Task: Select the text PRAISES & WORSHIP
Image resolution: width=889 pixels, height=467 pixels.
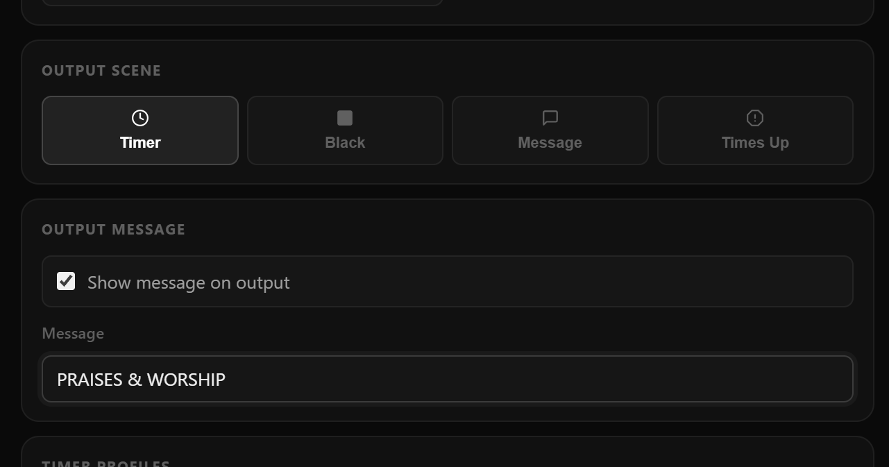Action: pos(141,379)
